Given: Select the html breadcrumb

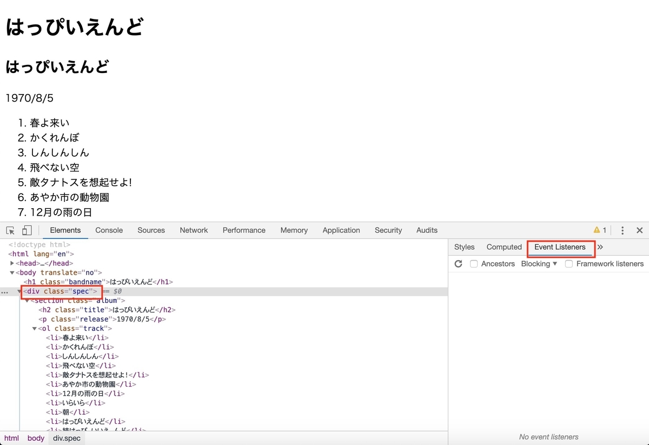Looking at the screenshot, I should tap(11, 438).
